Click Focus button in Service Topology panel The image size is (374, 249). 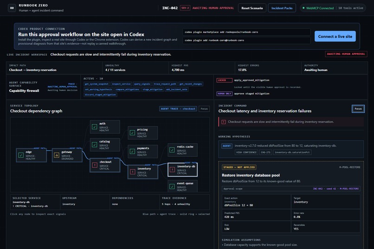204,109
